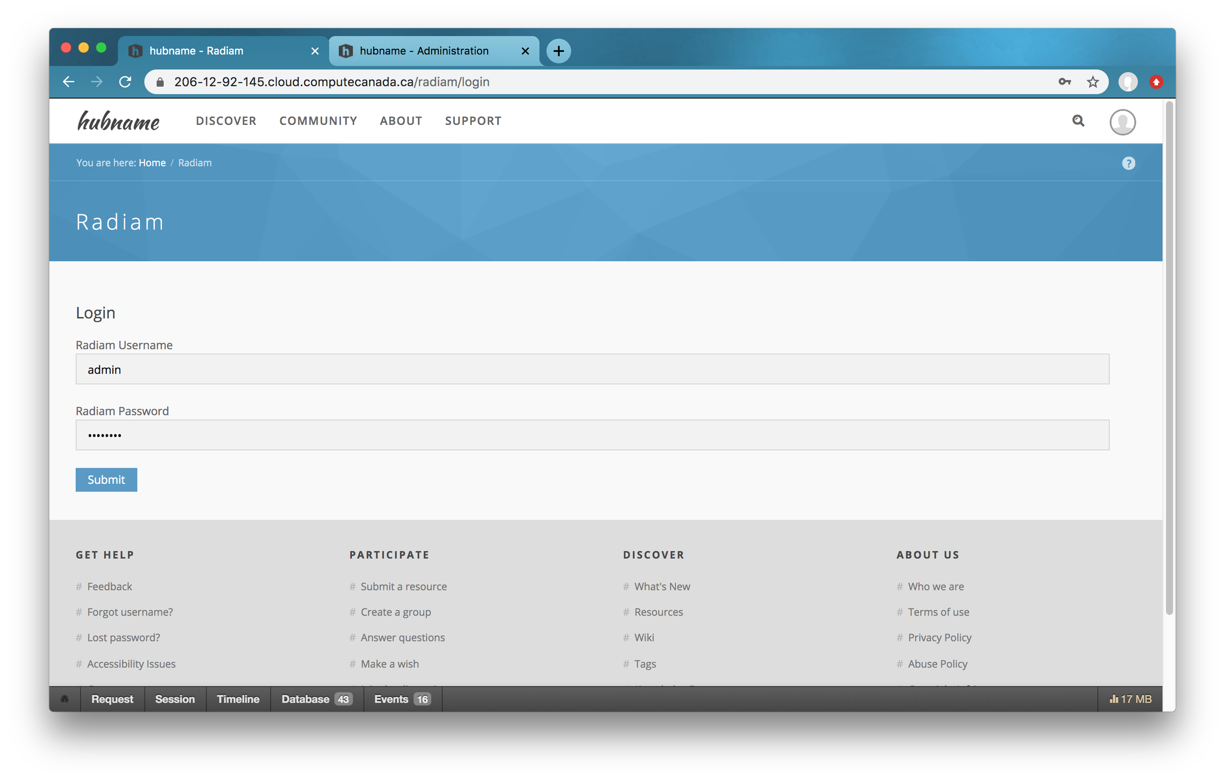This screenshot has height=782, width=1225.
Task: Click the 17 MB memory indicator
Action: tap(1130, 699)
